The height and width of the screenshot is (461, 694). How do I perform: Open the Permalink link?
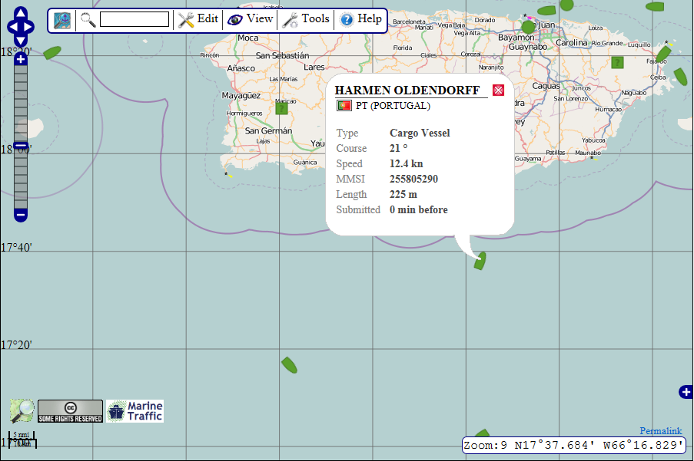pyautogui.click(x=659, y=430)
